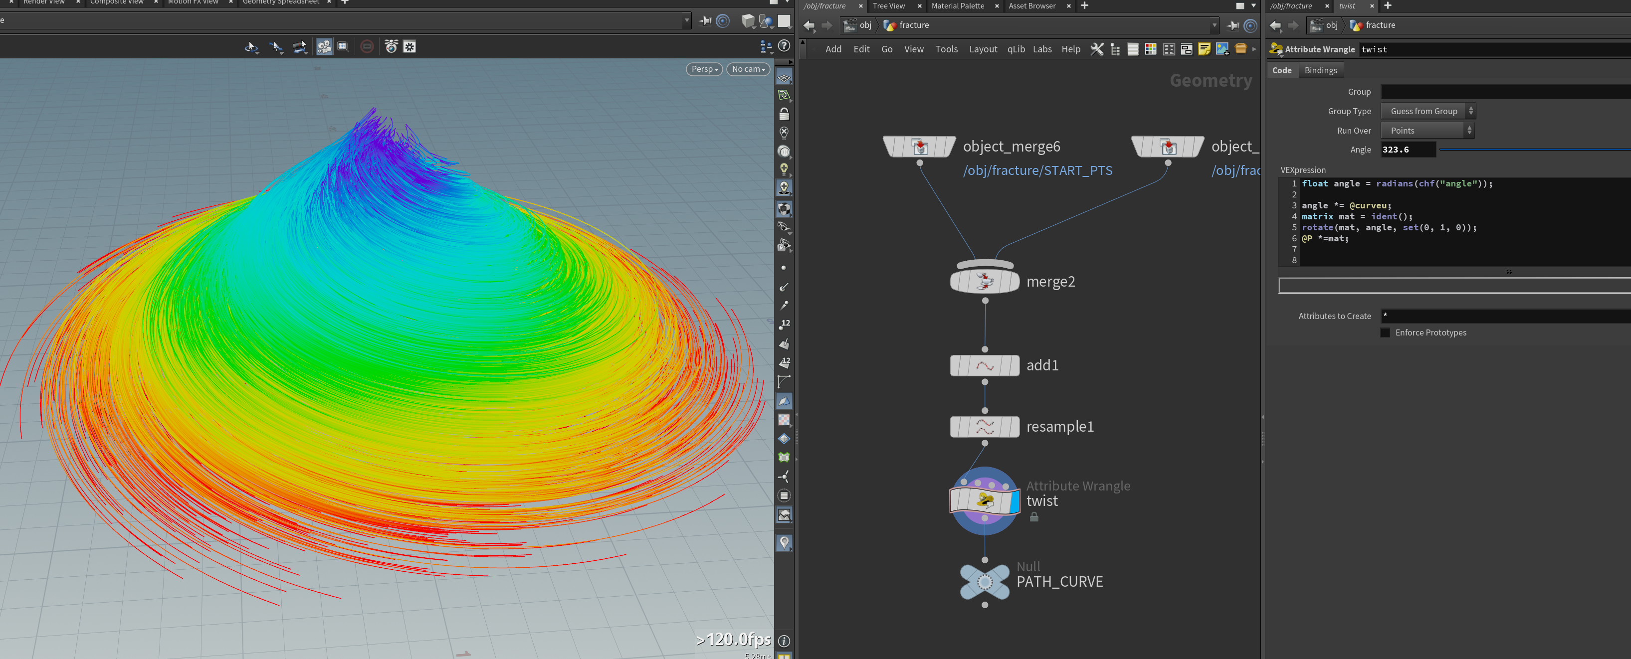Click the add1 node icon
Image resolution: width=1631 pixels, height=659 pixels.
[x=985, y=365]
